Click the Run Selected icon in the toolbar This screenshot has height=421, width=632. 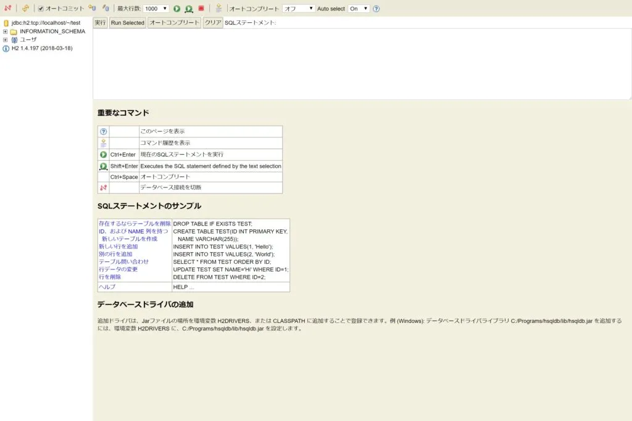189,9
